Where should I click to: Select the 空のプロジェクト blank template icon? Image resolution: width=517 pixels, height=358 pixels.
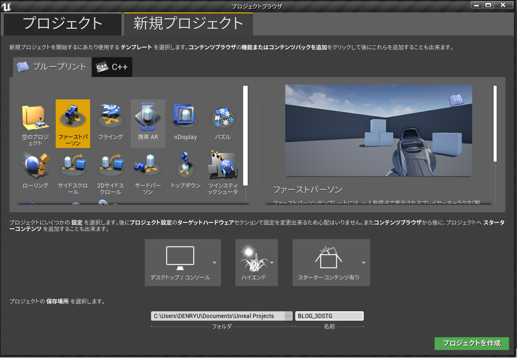[x=35, y=124]
